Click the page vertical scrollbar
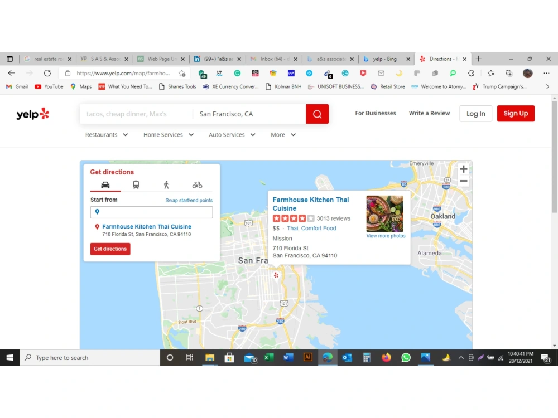558x418 pixels. pos(555,157)
